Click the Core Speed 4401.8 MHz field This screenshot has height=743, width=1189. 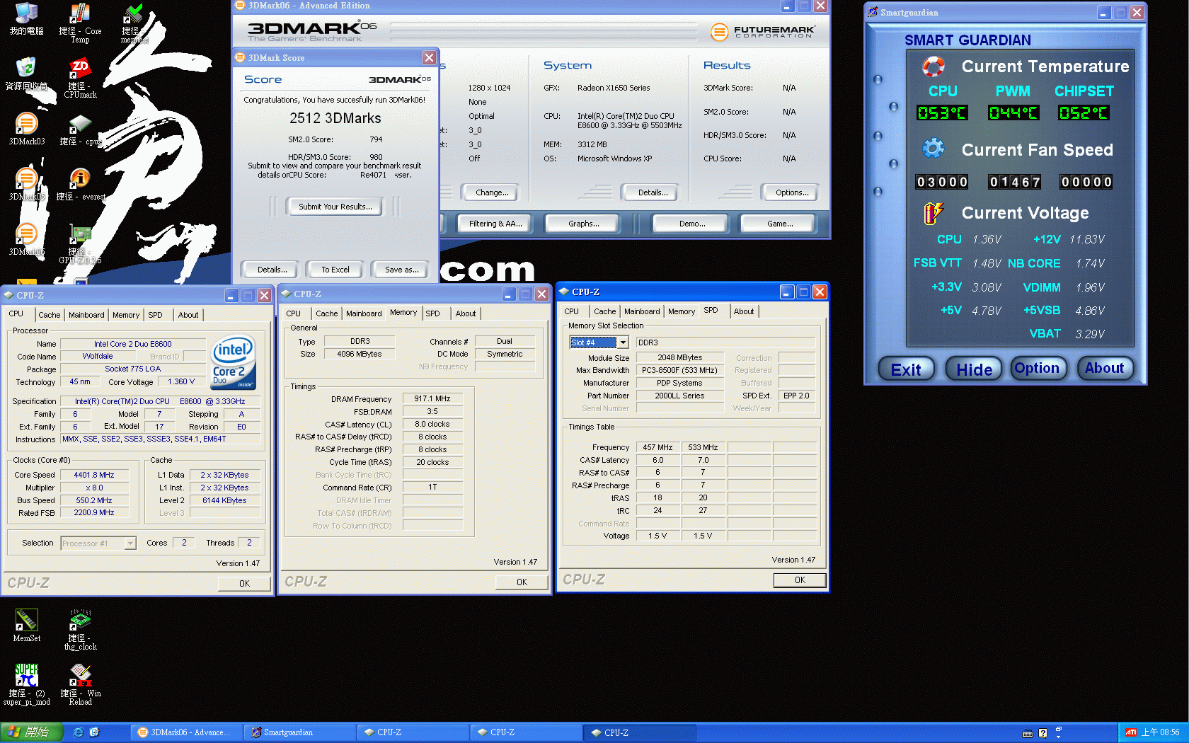click(x=94, y=475)
